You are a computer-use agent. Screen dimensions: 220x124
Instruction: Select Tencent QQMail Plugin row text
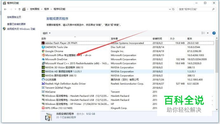coord(58,88)
